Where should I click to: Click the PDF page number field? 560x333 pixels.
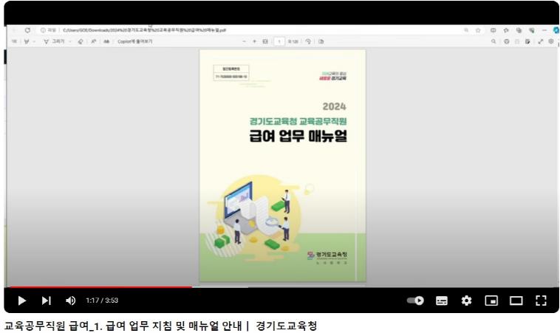tap(279, 41)
